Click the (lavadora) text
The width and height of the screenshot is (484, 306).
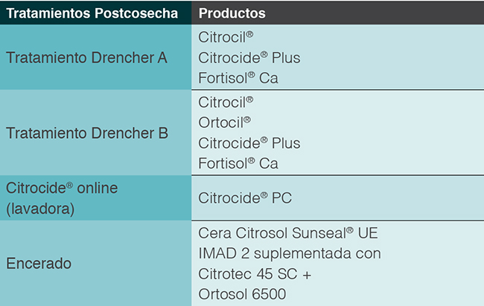click(x=40, y=209)
